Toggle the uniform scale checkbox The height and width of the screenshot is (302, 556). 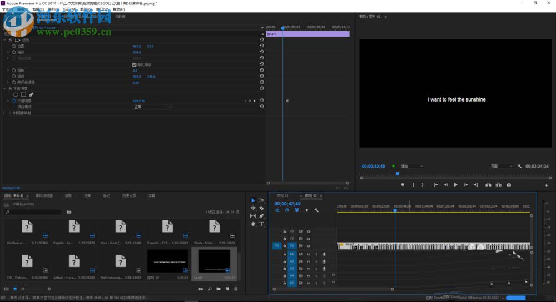click(x=134, y=64)
